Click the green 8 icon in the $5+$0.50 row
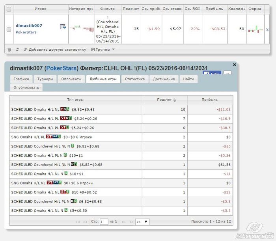The width and height of the screenshot is (276, 241). click(66, 210)
